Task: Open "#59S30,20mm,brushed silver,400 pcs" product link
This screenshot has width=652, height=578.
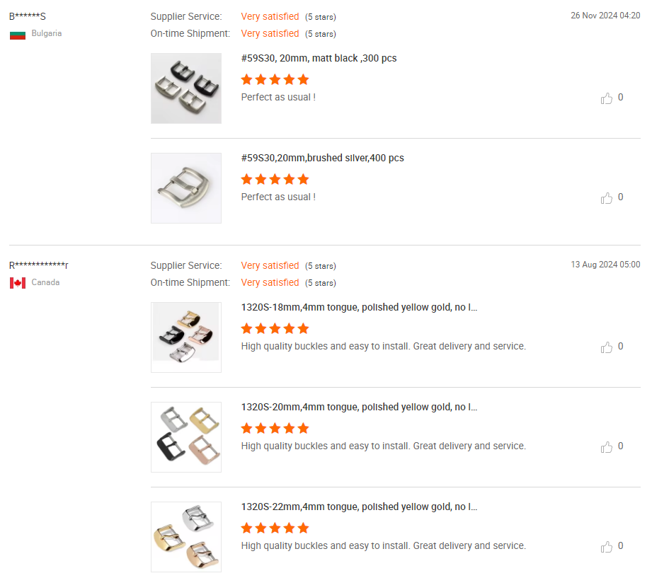Action: (322, 158)
